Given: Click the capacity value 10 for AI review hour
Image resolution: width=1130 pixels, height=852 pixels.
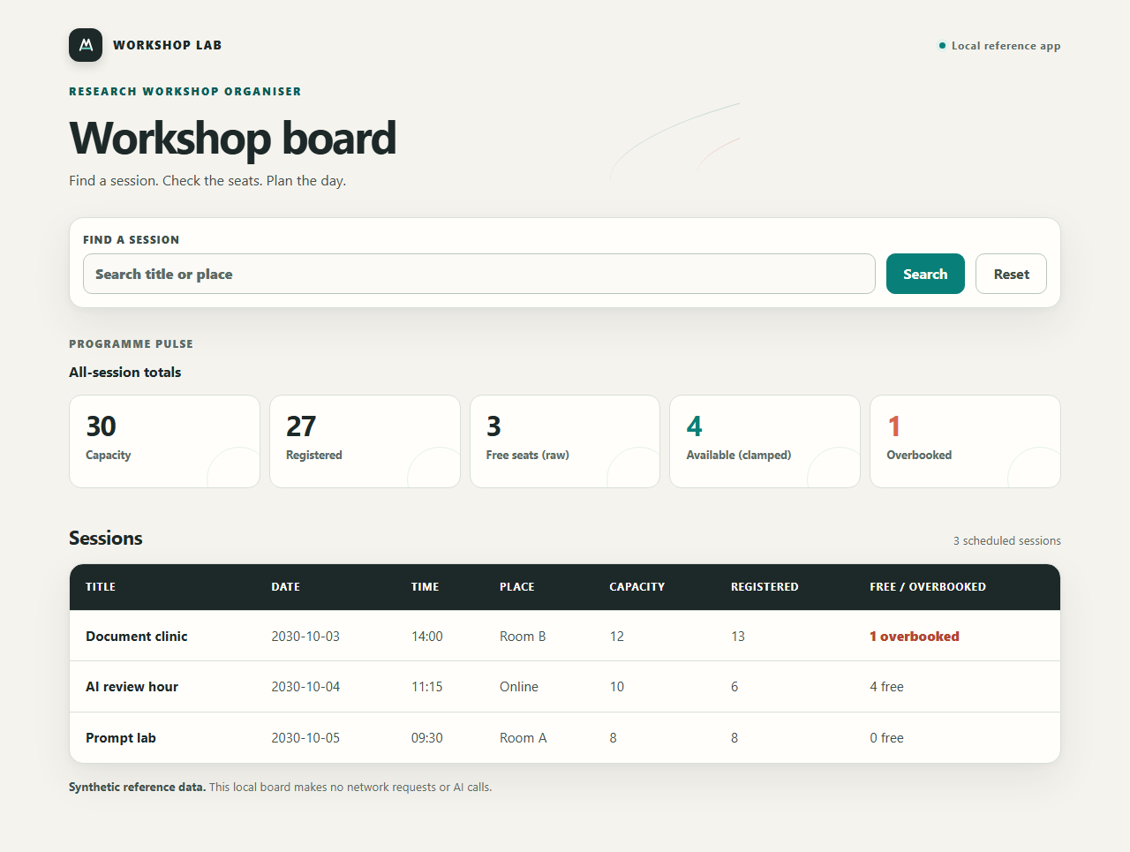Looking at the screenshot, I should (617, 687).
